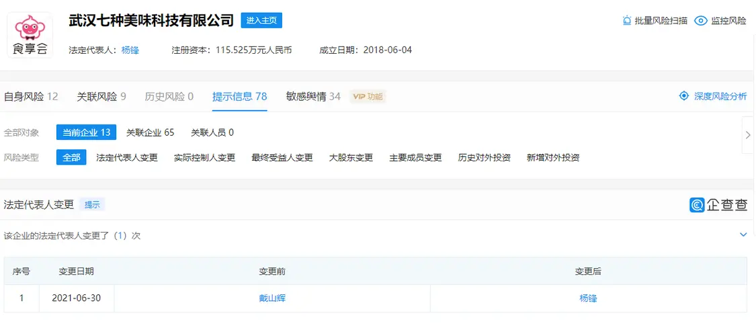Click the VIP 功能 badge
This screenshot has width=756, height=330.
coord(368,97)
